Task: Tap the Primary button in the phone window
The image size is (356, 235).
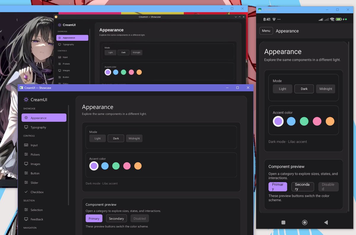Action: (x=278, y=187)
